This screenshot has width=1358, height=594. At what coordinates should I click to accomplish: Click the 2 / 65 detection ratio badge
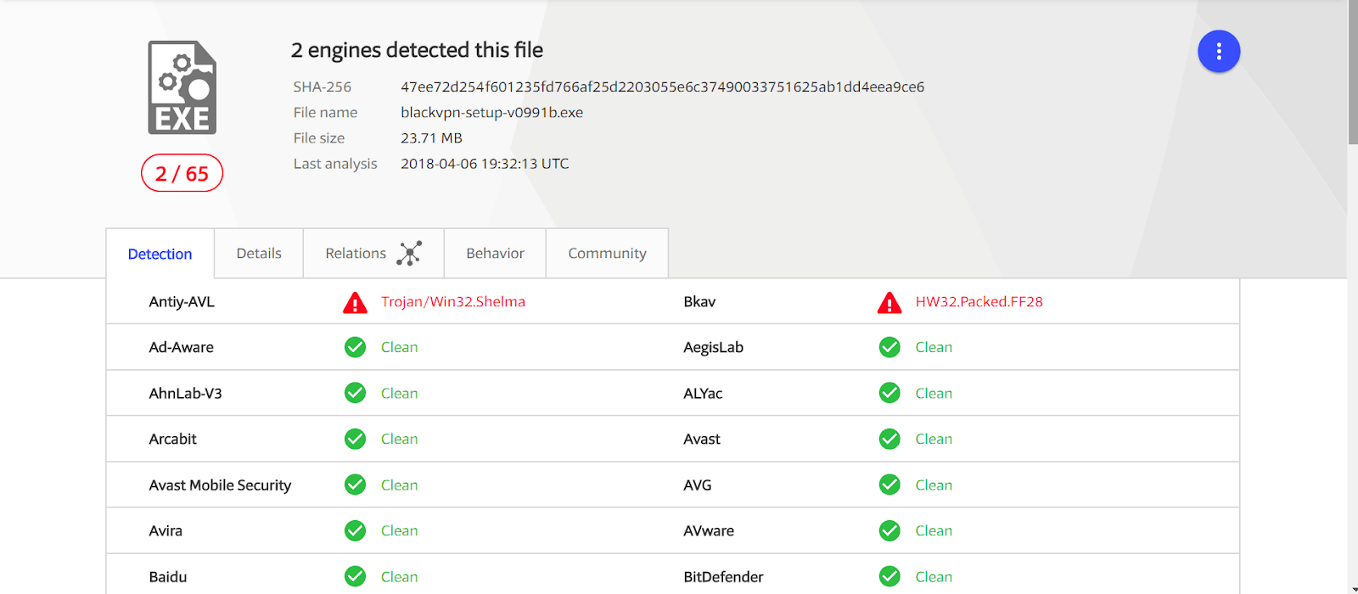point(182,173)
